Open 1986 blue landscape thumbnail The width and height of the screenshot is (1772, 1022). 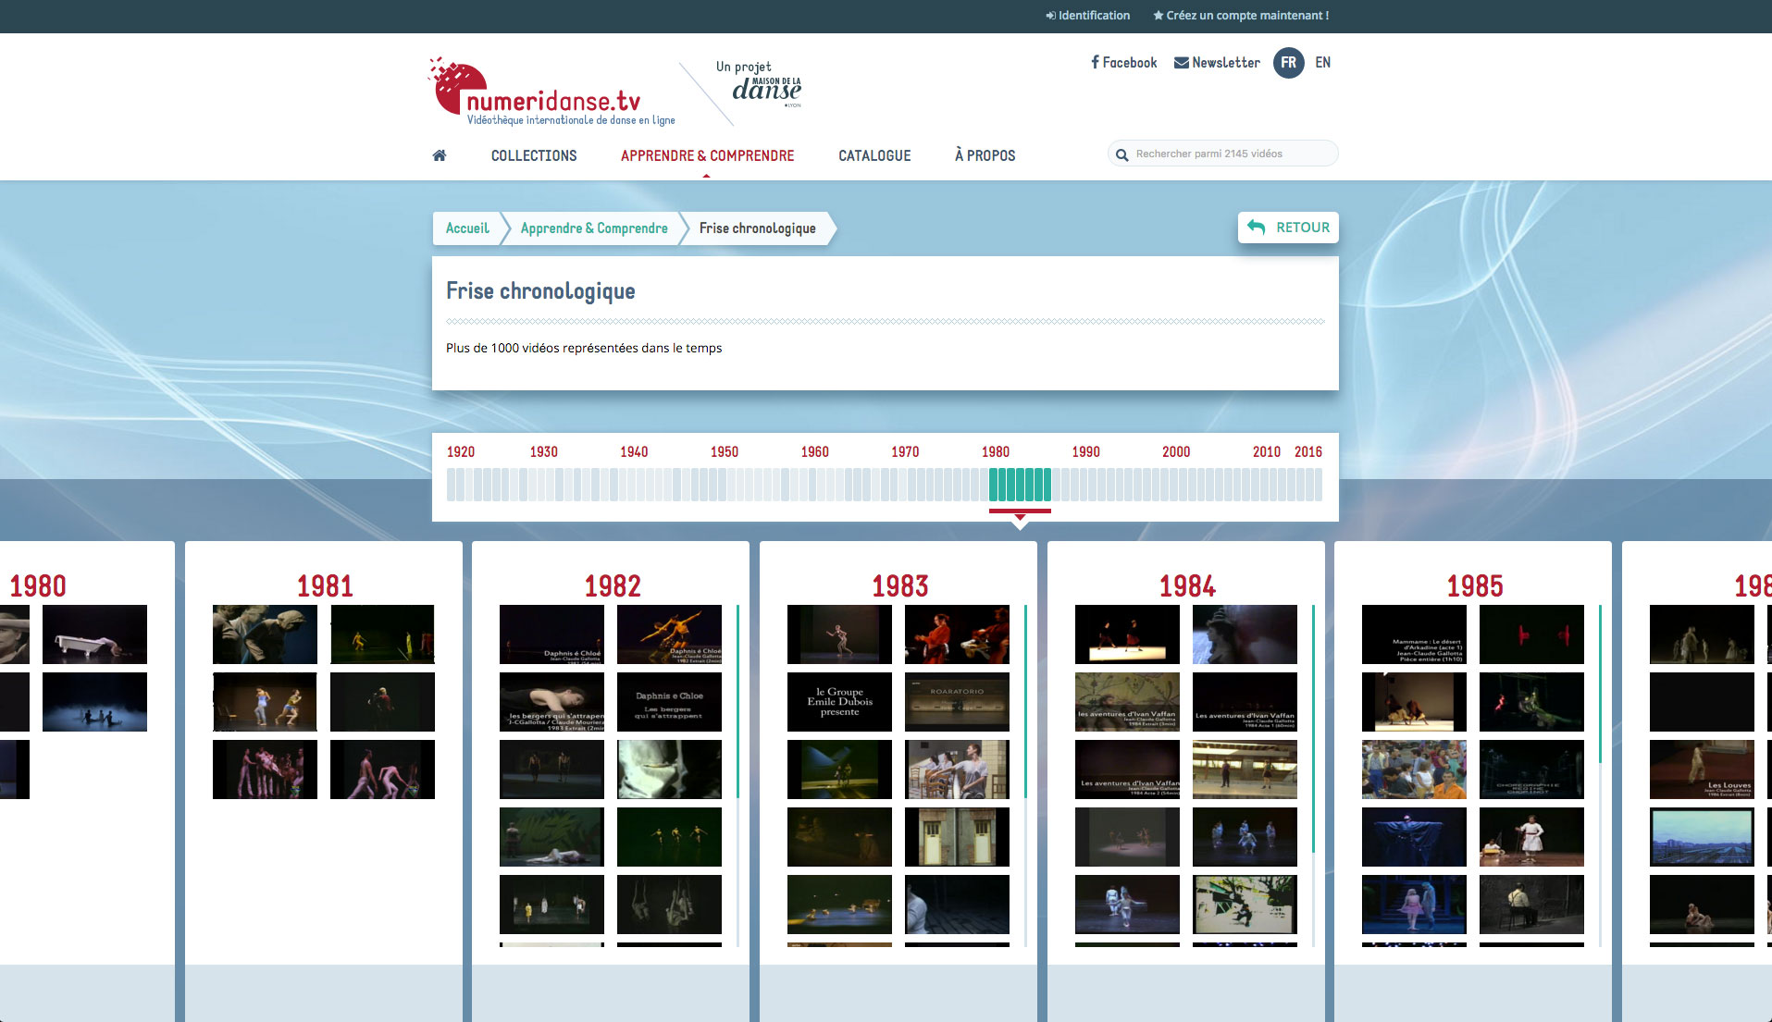pos(1702,837)
